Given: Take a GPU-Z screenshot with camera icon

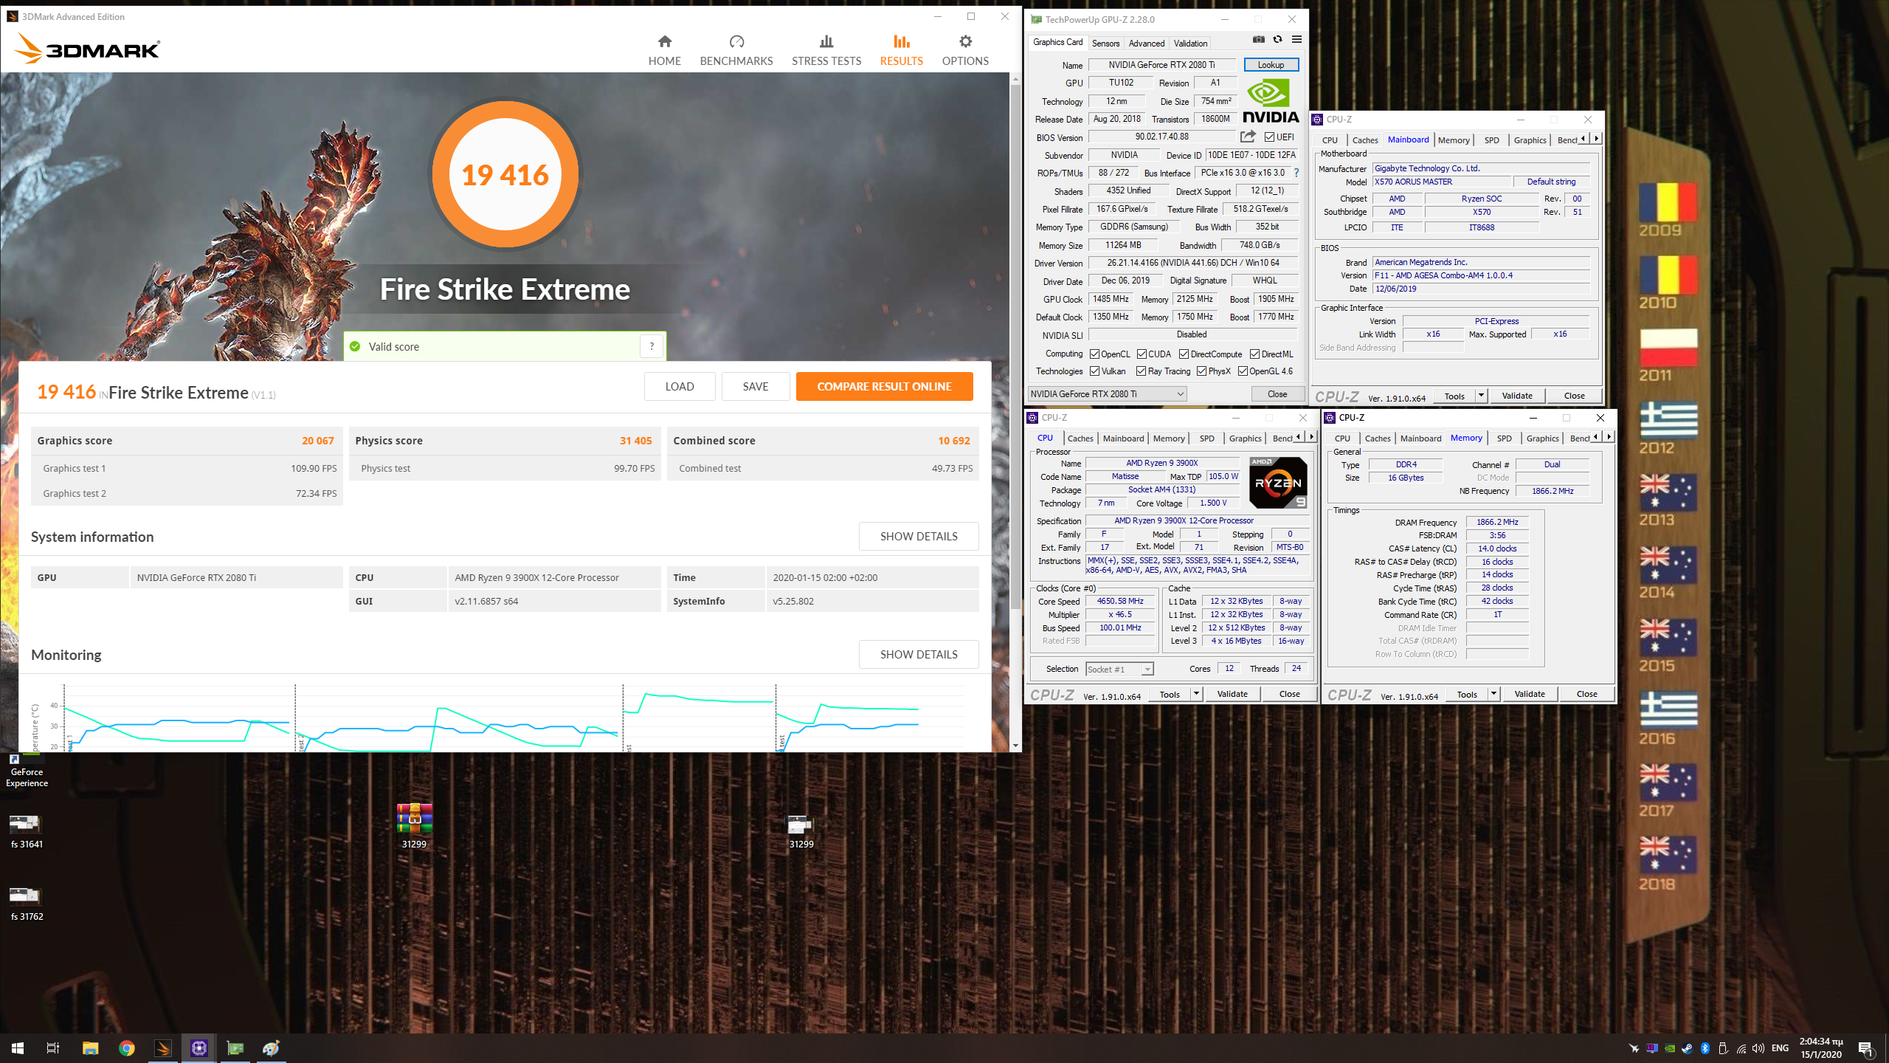Looking at the screenshot, I should coord(1259,40).
